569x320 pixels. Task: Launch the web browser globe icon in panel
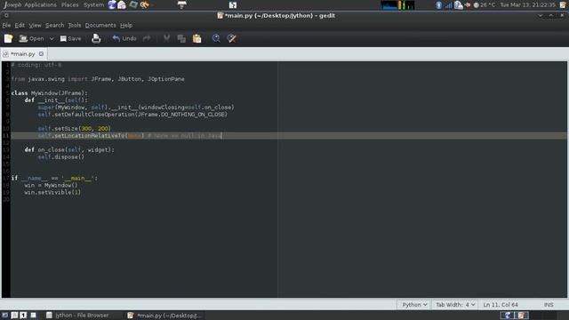click(x=112, y=4)
